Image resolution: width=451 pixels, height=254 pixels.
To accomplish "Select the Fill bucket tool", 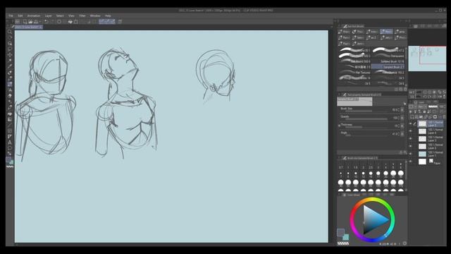I will [9, 114].
